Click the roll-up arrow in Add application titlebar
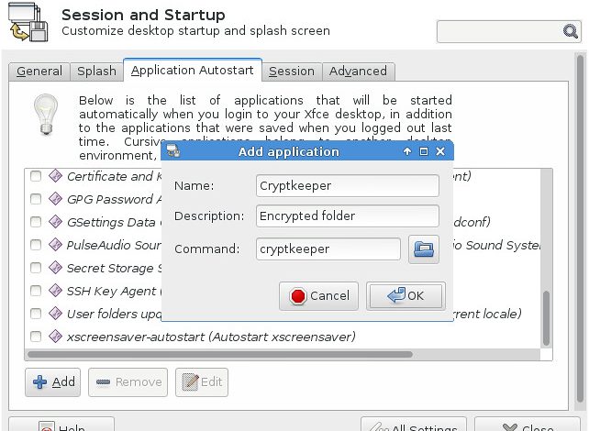Viewport: 589px width, 431px height. [x=407, y=151]
